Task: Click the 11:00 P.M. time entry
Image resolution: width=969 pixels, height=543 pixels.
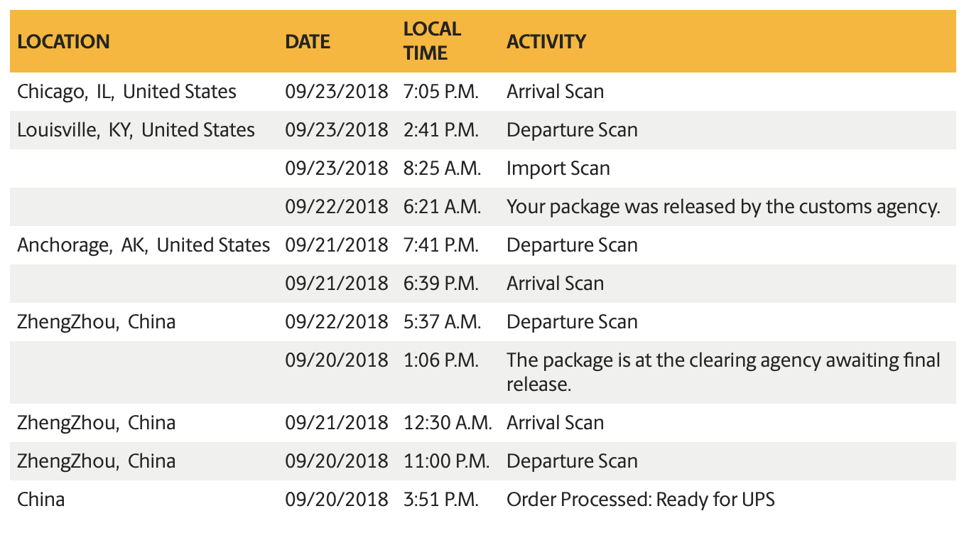Action: tap(445, 461)
